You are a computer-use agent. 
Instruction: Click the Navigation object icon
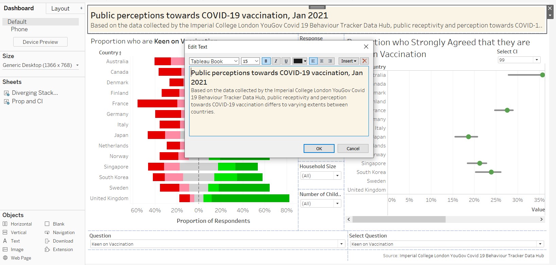click(47, 232)
